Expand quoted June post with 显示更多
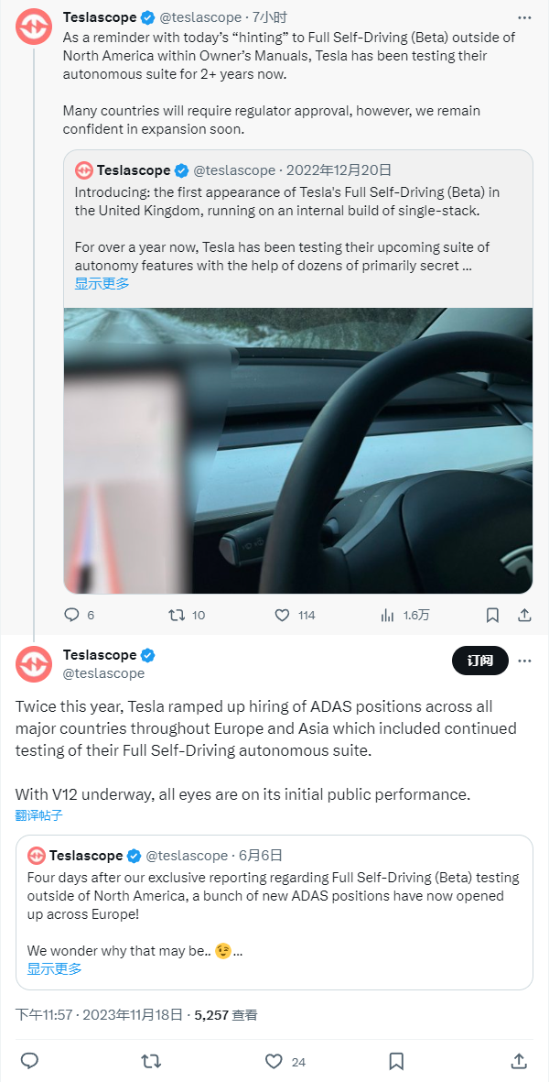The height and width of the screenshot is (1082, 549). point(54,968)
